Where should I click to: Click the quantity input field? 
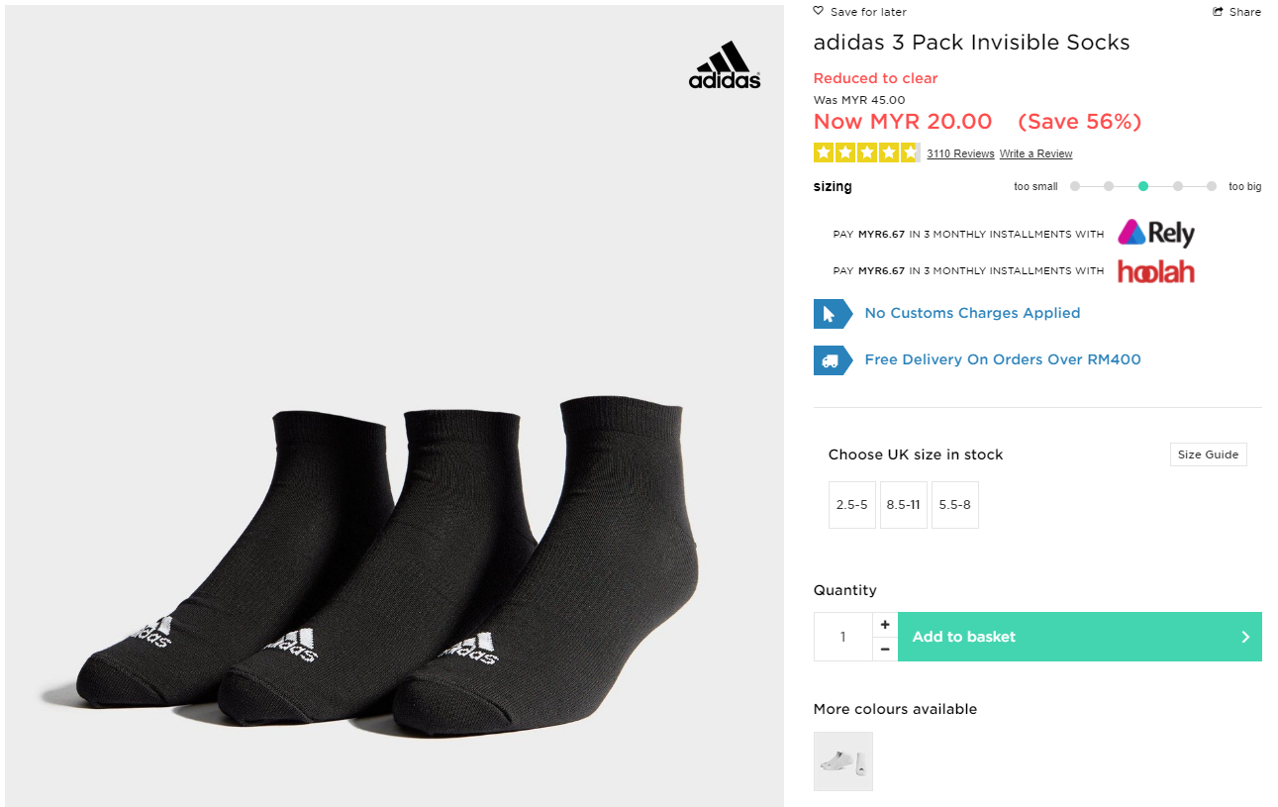[x=842, y=637]
